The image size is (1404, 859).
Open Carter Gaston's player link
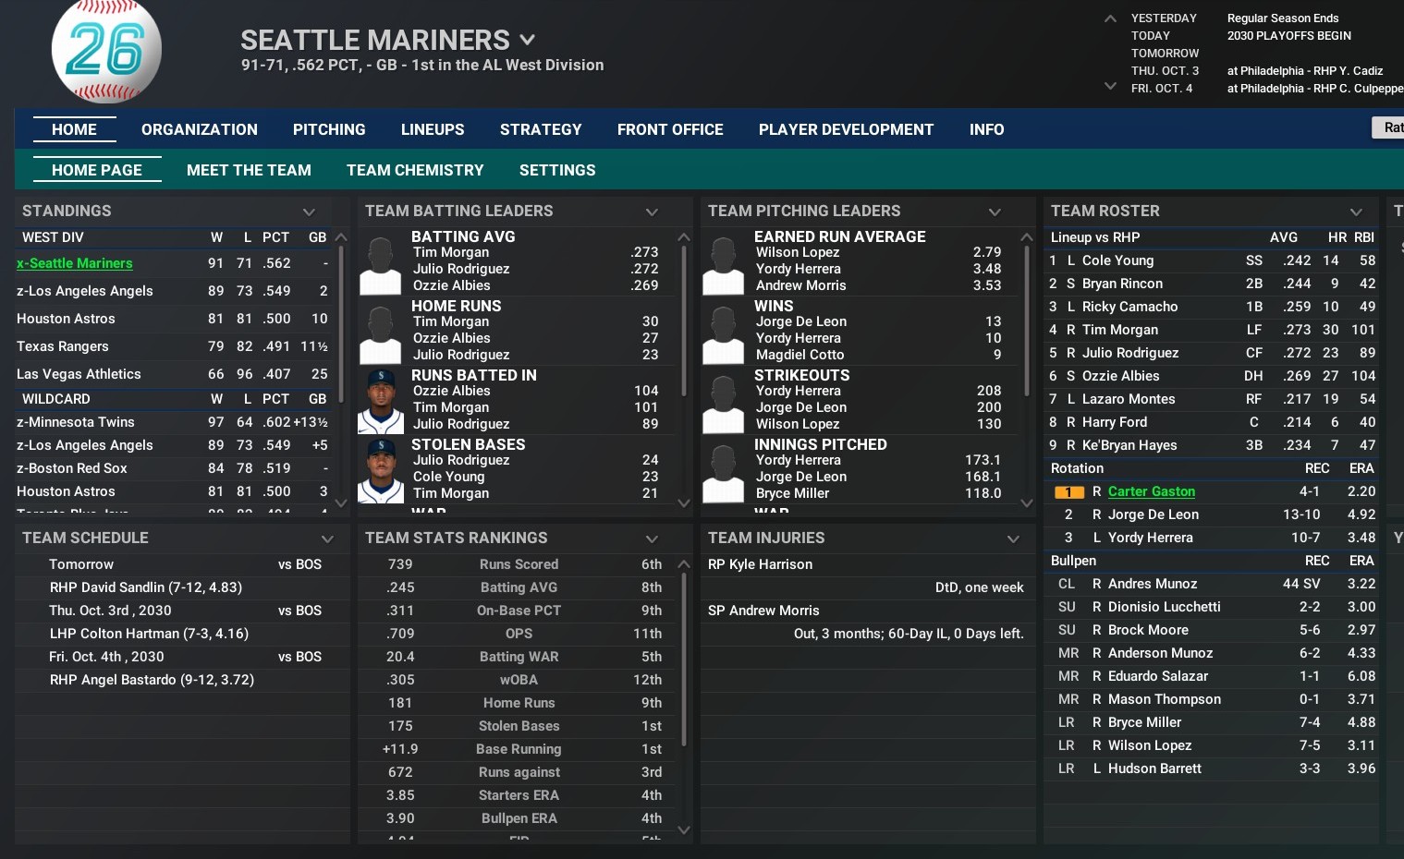pos(1151,491)
